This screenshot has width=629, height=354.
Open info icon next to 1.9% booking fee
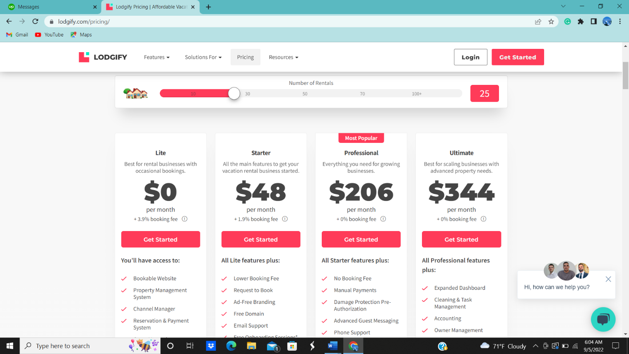point(285,219)
